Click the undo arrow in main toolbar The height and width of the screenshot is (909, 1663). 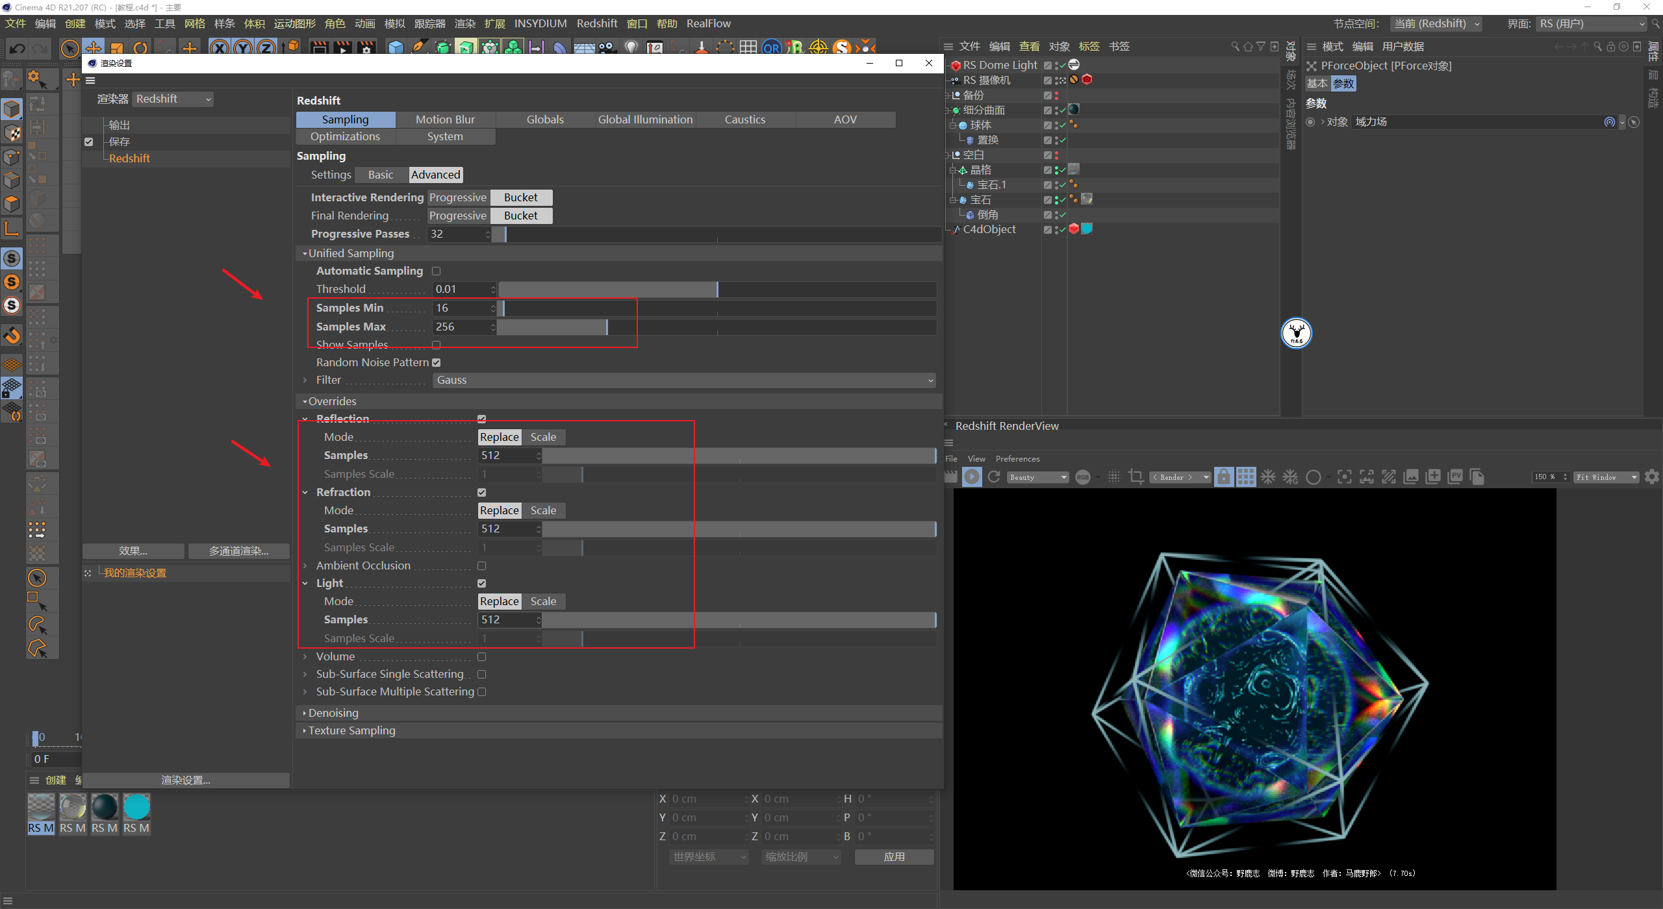pos(18,49)
